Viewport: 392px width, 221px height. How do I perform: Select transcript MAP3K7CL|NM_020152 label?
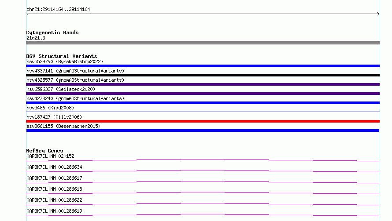point(50,156)
